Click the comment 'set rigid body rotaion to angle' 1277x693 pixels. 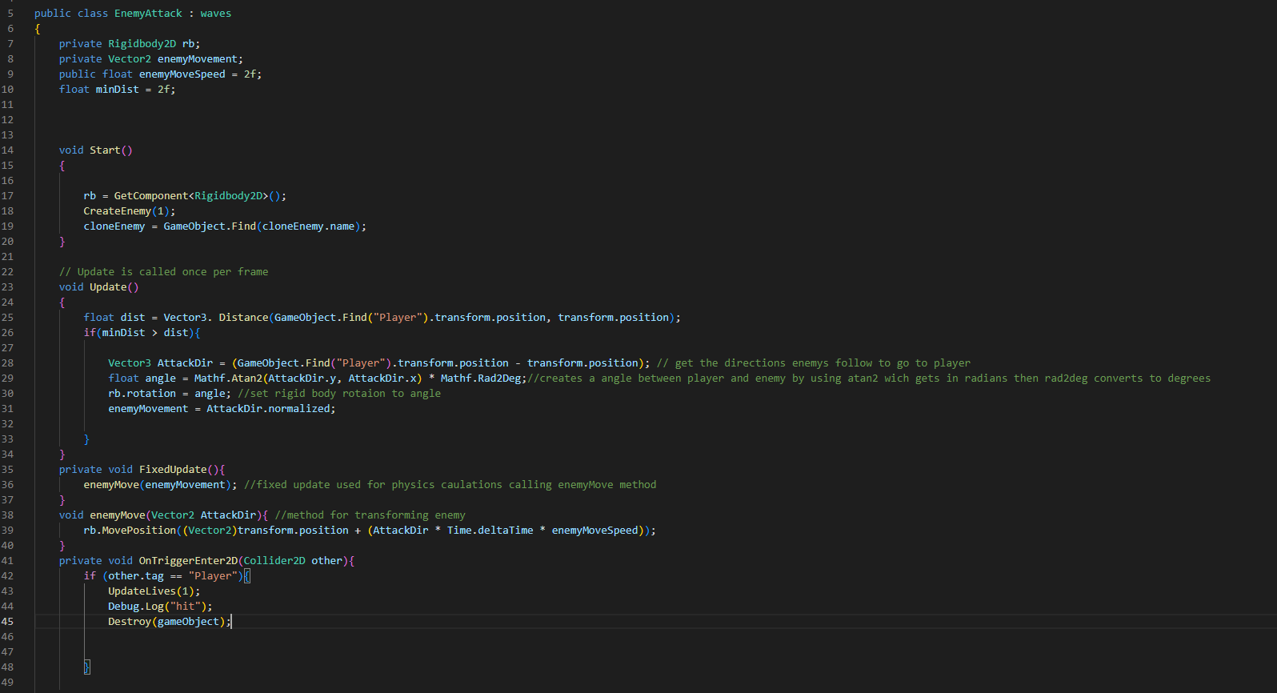tap(339, 394)
